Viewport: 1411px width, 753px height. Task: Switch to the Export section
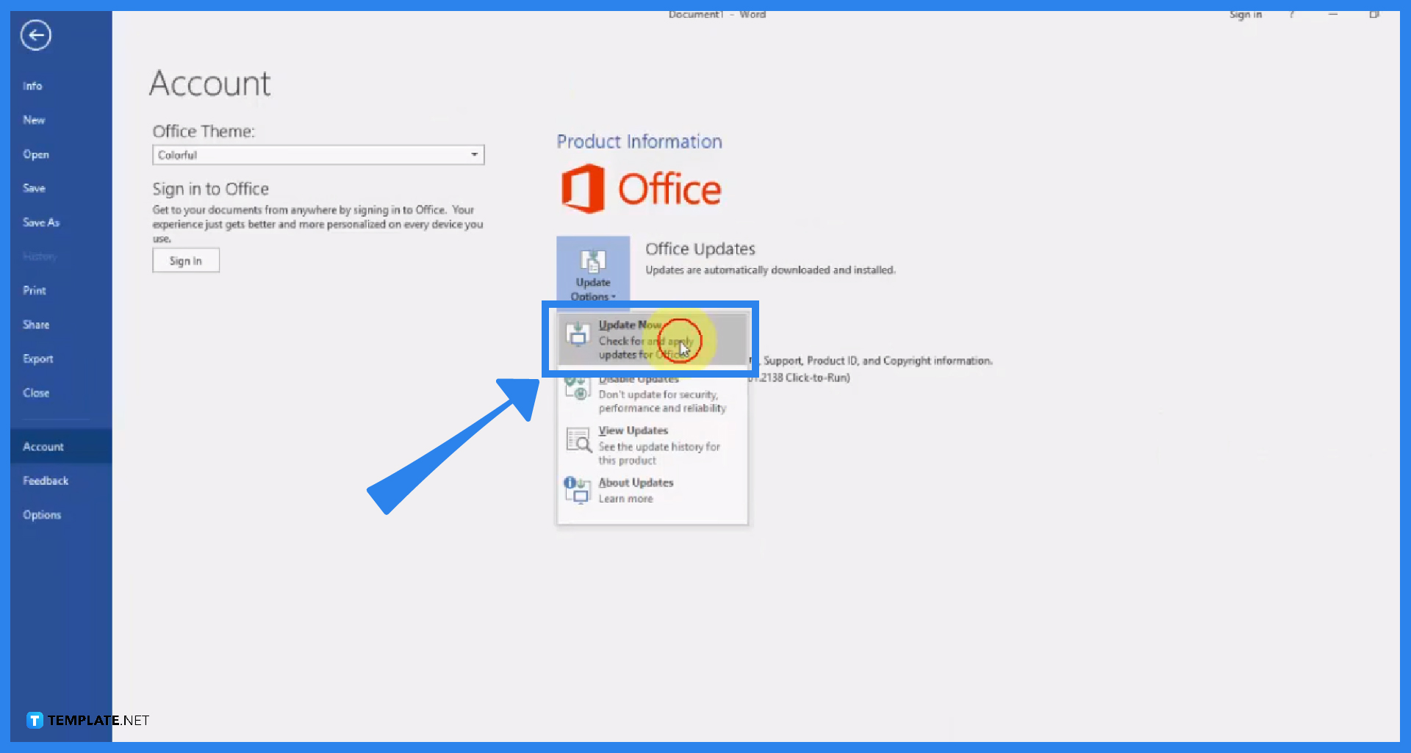point(38,359)
